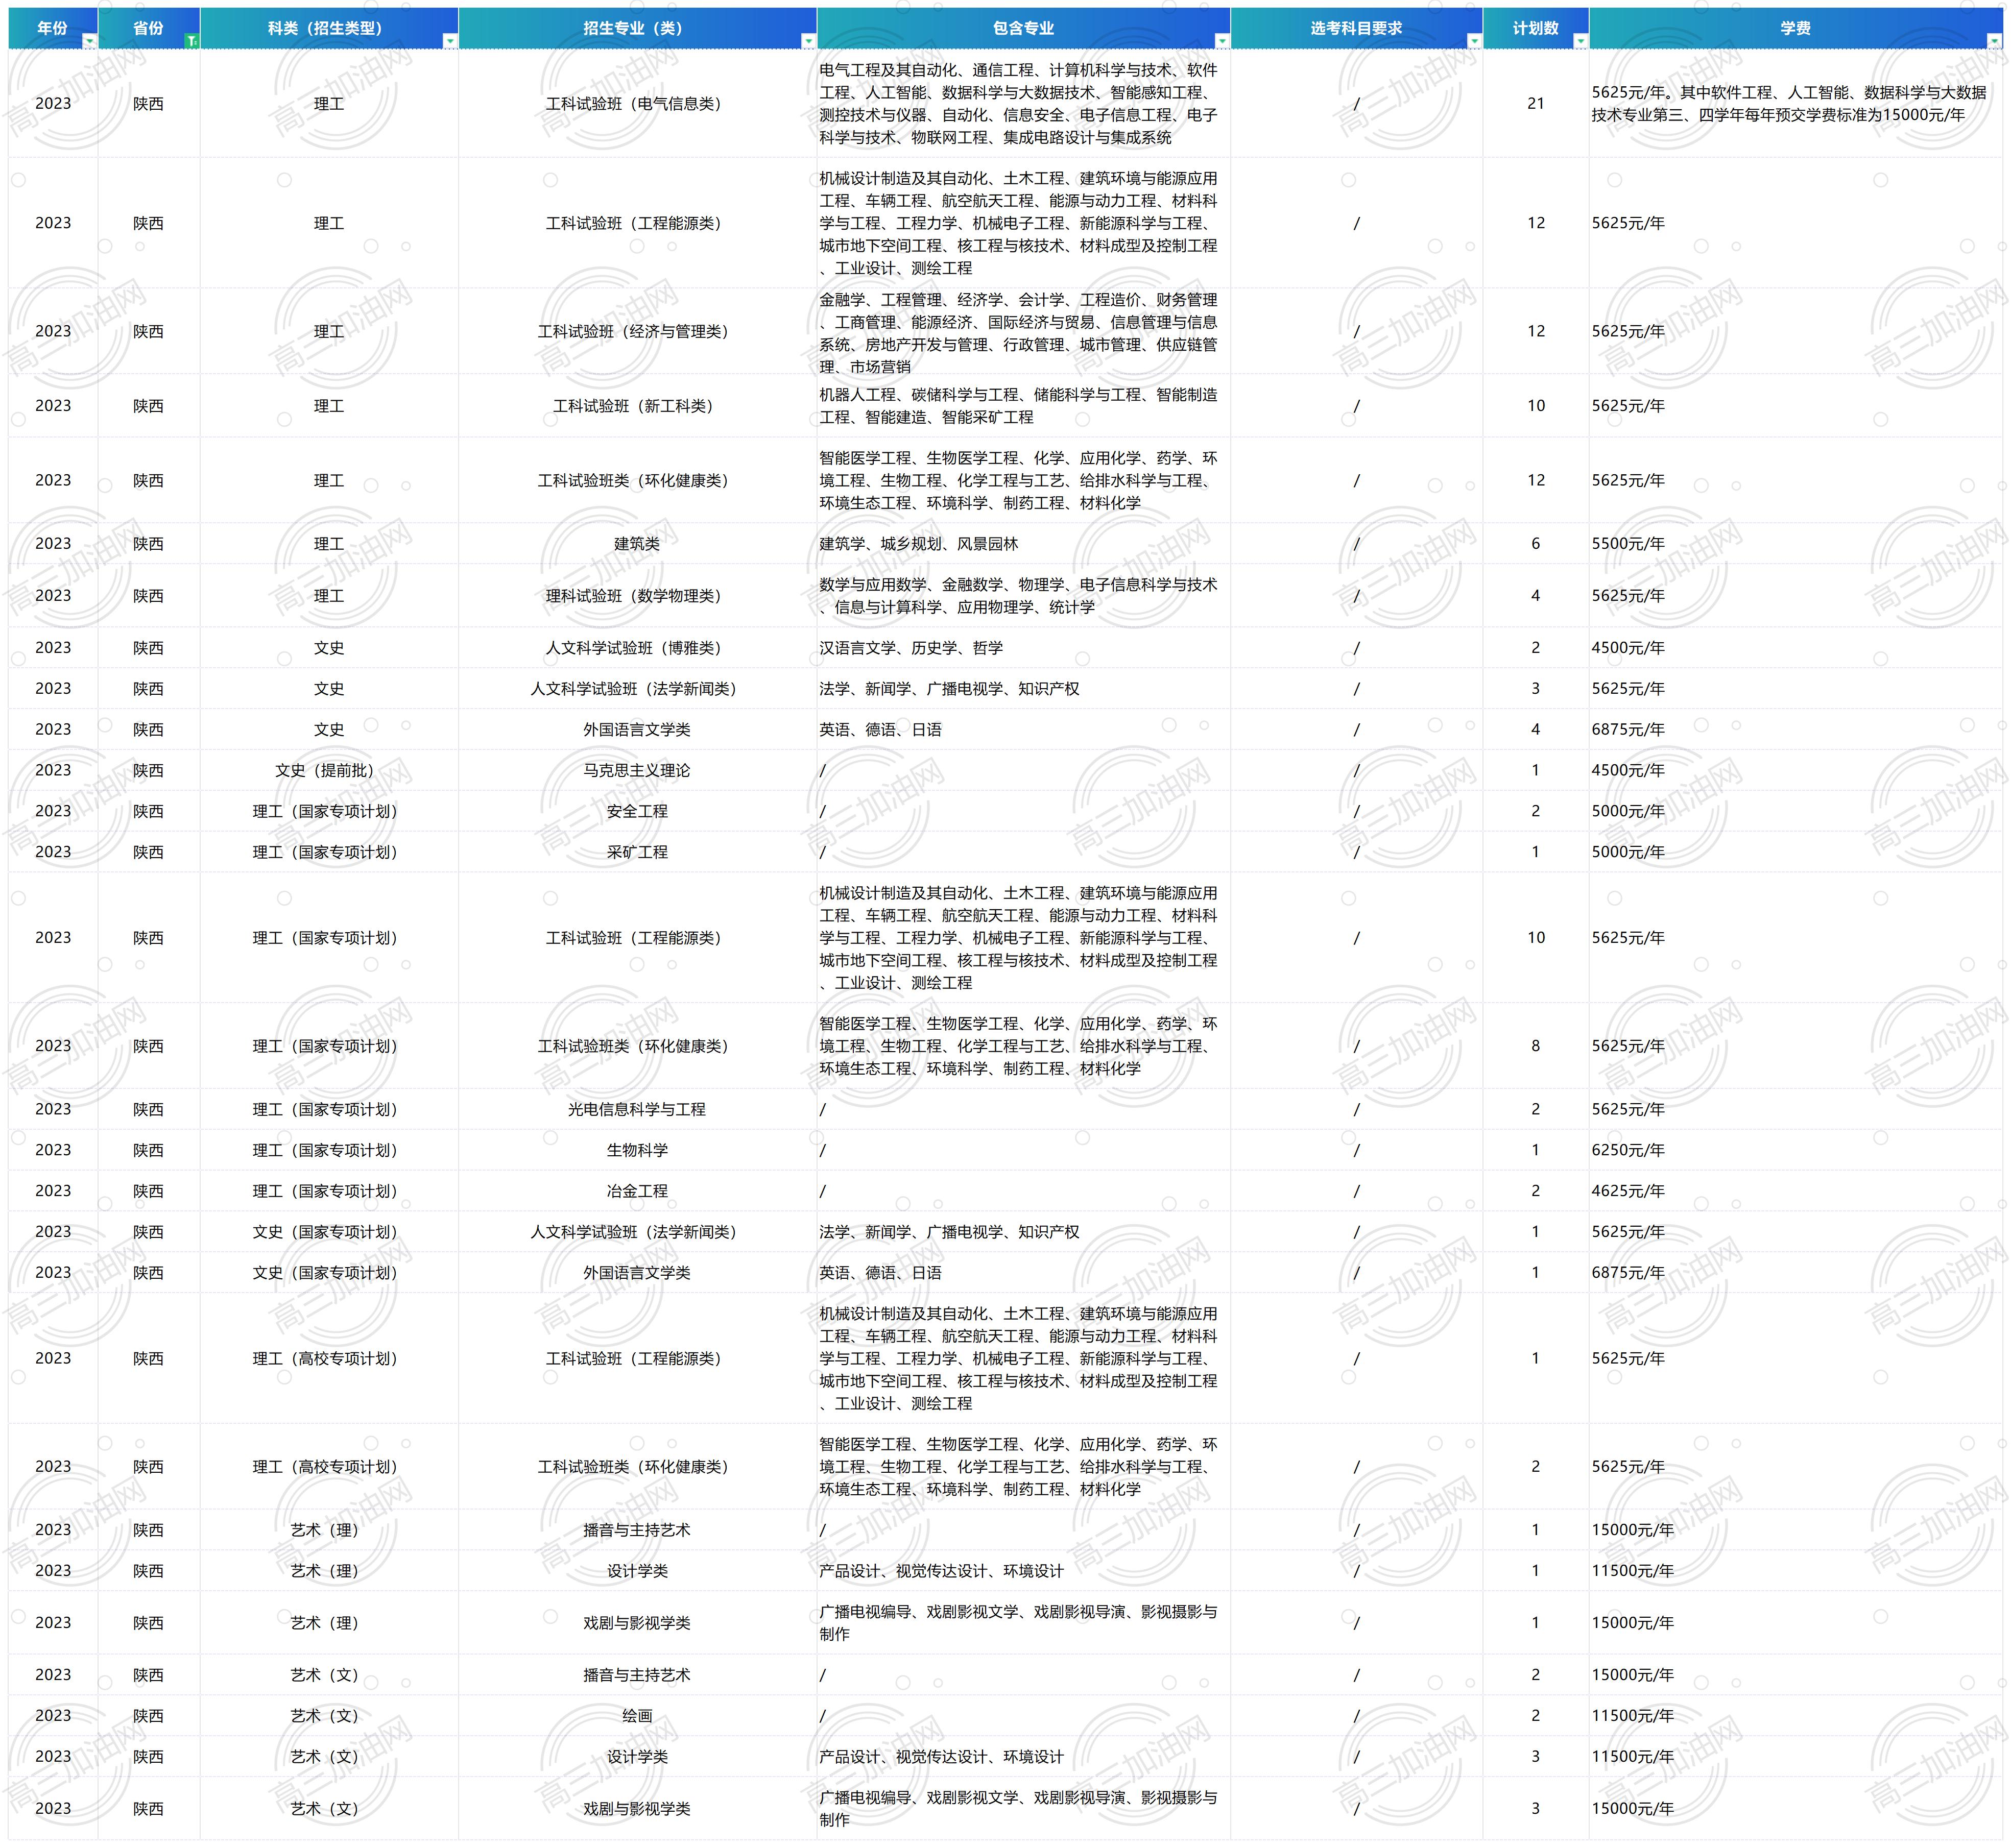2011x1848 pixels.
Task: Select the 光电信息科学与工程 cell
Action: click(637, 1110)
